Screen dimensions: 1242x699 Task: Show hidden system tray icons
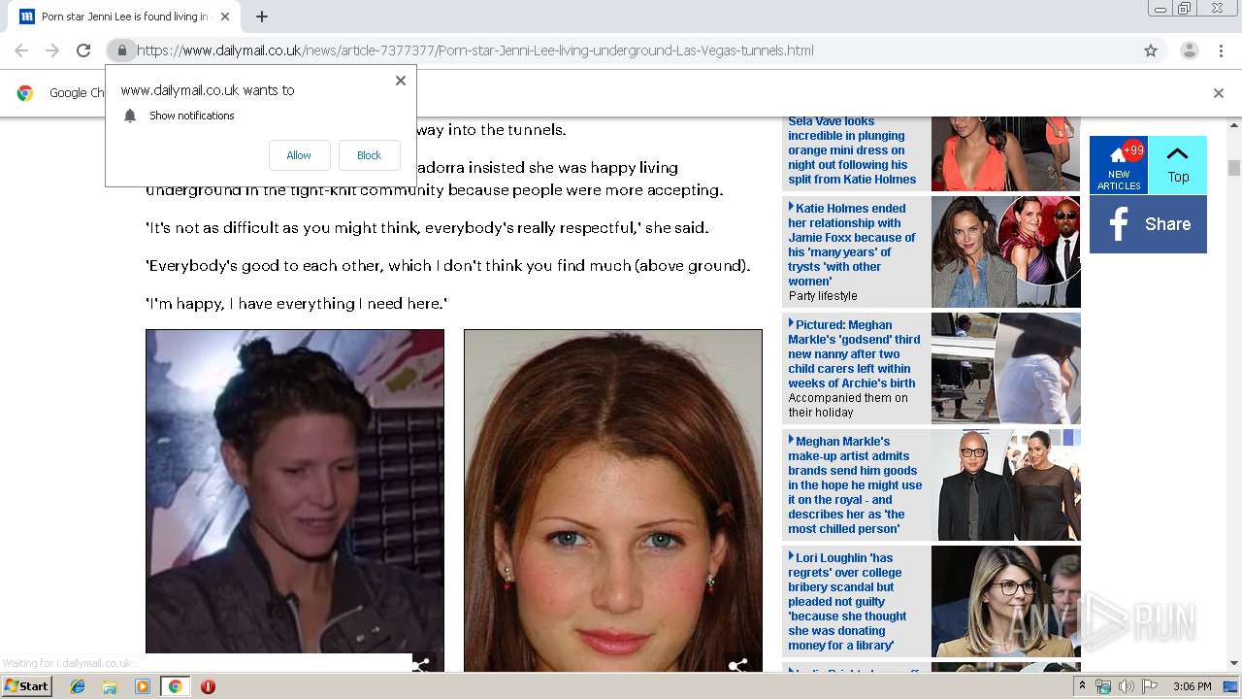(x=1083, y=686)
